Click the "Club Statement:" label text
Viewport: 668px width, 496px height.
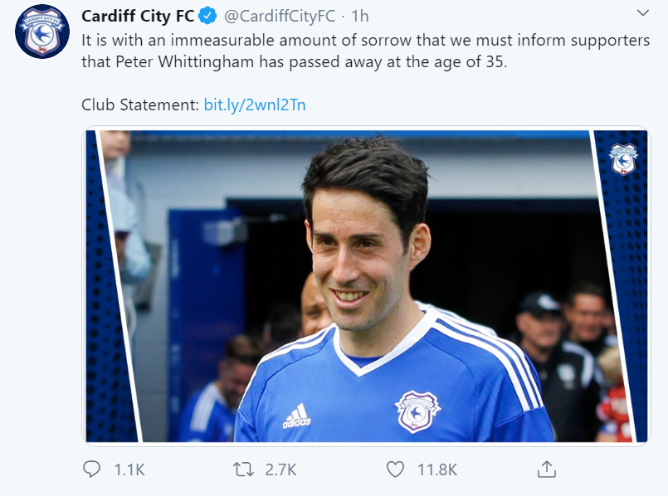(x=139, y=105)
